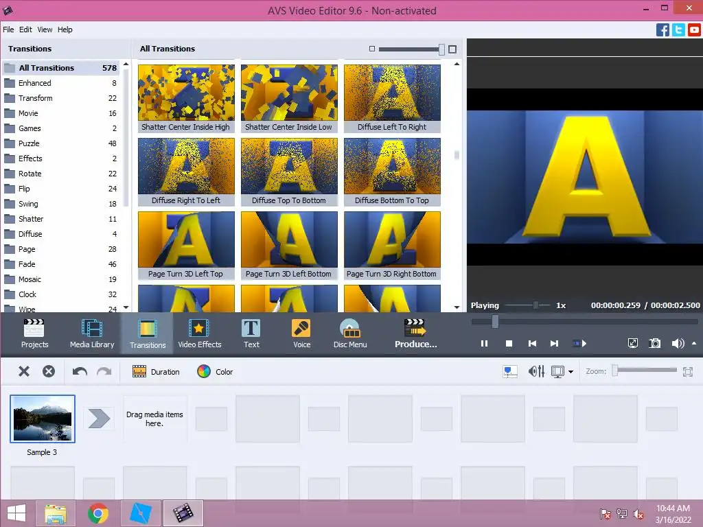Open the File menu

8,30
